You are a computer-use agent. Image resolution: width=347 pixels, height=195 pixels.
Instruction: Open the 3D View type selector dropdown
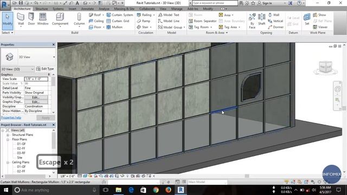(54, 57)
